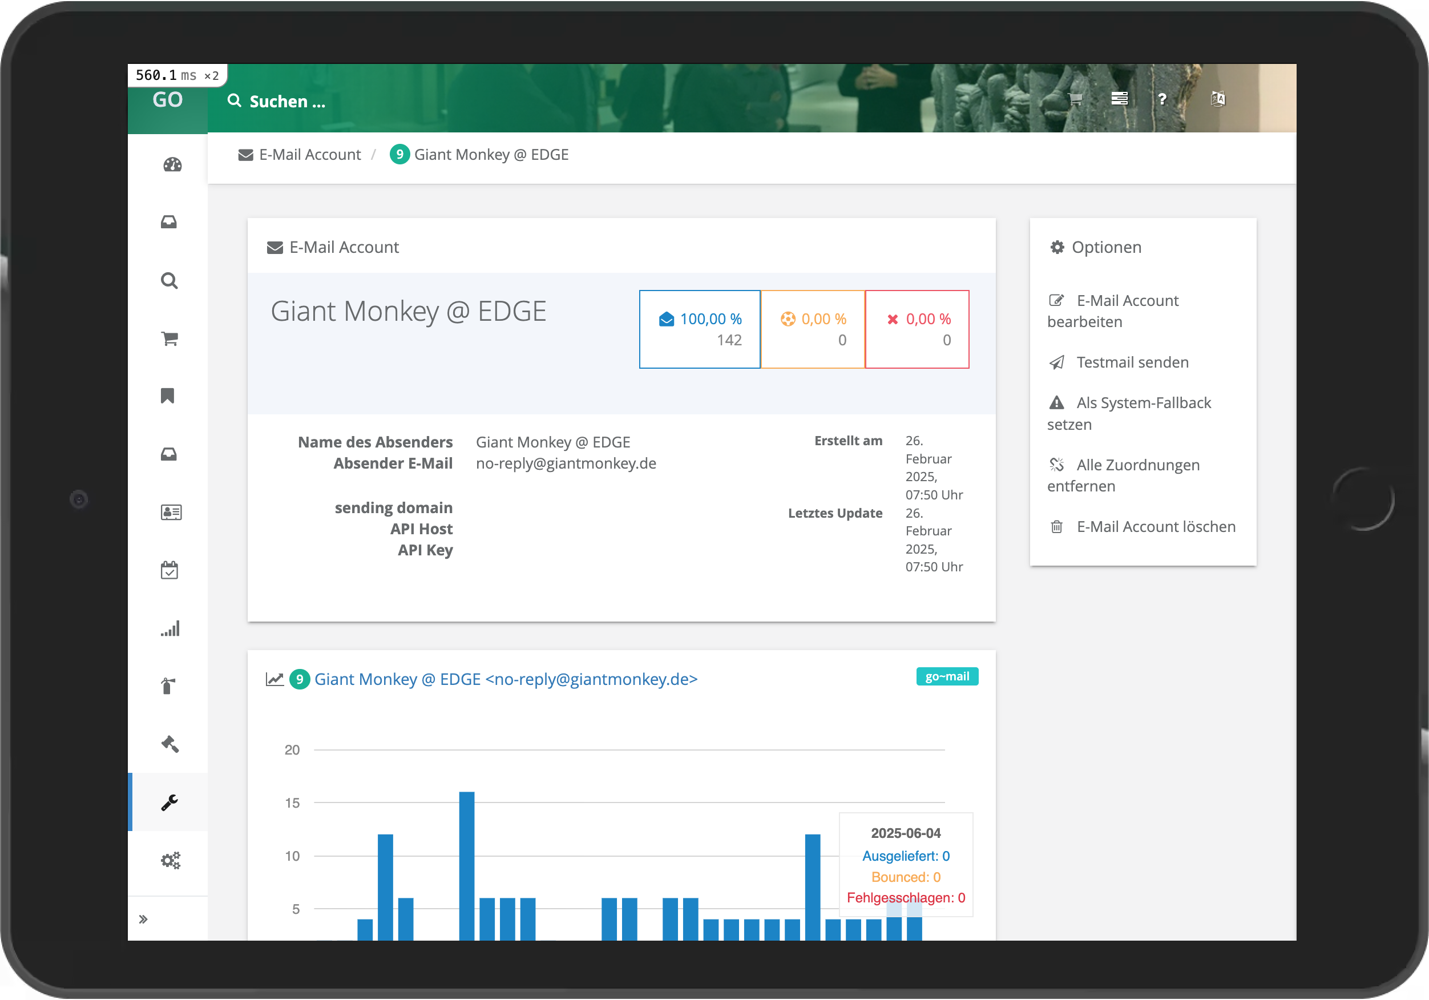Select E-Mail Account bearbeiten option
The image size is (1429, 1000).
point(1113,311)
